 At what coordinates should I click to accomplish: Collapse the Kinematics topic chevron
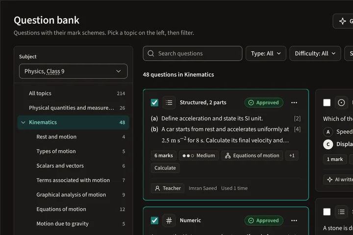(23, 122)
